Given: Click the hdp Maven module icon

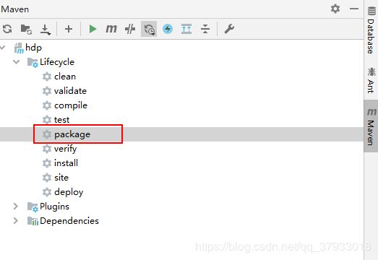Looking at the screenshot, I should [x=19, y=48].
